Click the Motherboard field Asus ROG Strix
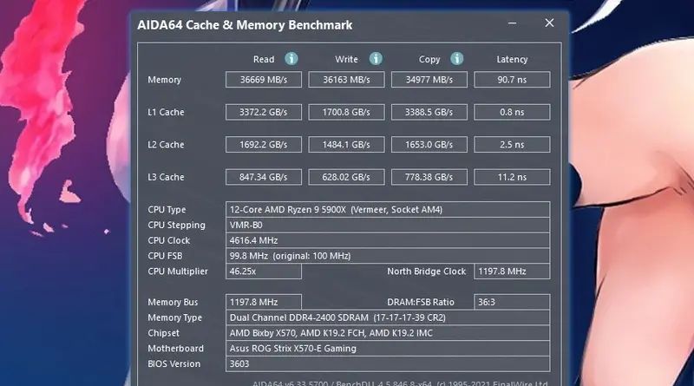This screenshot has width=694, height=386. [x=388, y=349]
